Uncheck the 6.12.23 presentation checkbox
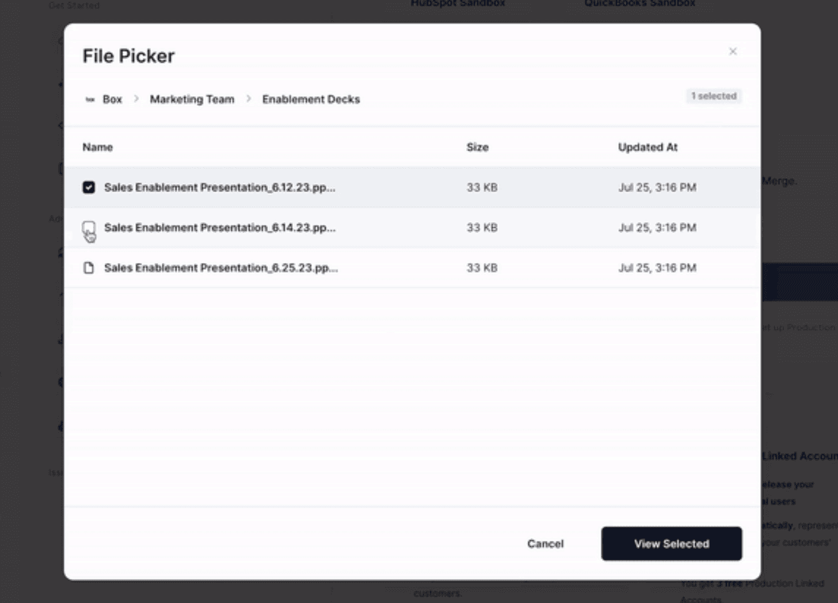 (89, 188)
